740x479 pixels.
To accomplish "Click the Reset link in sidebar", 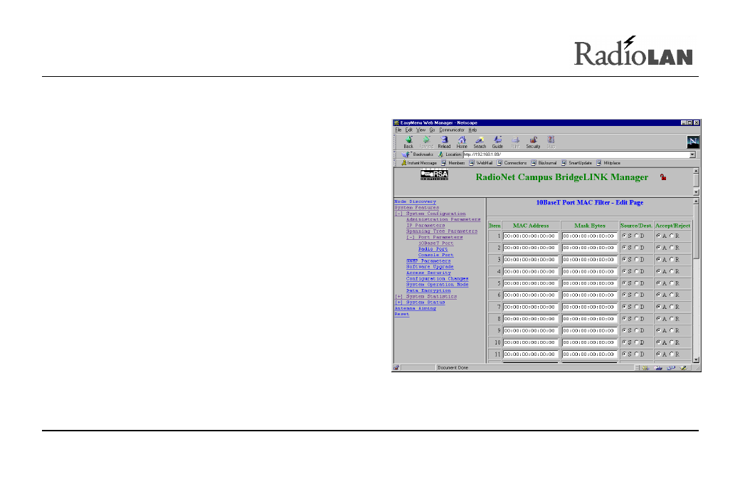I will click(x=401, y=315).
